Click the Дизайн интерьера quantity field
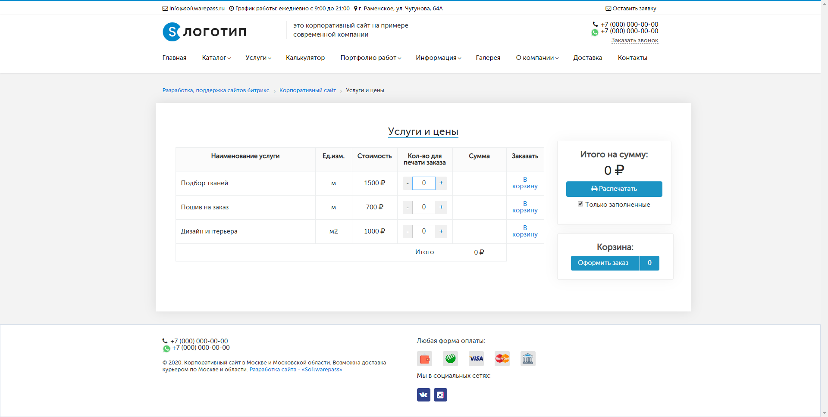Image resolution: width=828 pixels, height=417 pixels. click(424, 231)
